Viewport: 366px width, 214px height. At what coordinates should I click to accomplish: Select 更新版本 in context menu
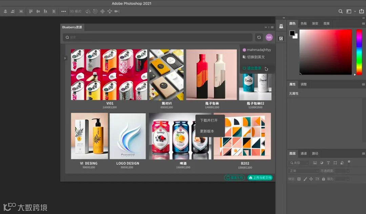(207, 131)
